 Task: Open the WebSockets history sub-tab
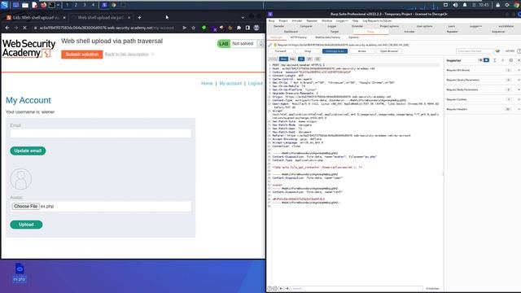tap(327, 37)
